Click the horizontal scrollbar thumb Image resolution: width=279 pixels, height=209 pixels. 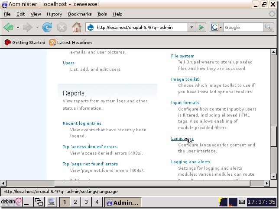point(152,183)
